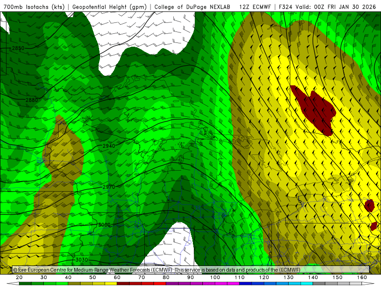This screenshot has height=286, width=381.
Task: Click the legend value 70
Action: click(x=141, y=277)
